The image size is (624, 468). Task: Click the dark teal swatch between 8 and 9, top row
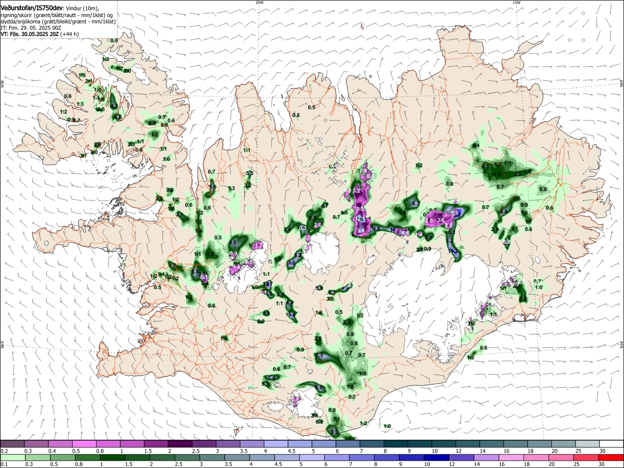point(395,444)
